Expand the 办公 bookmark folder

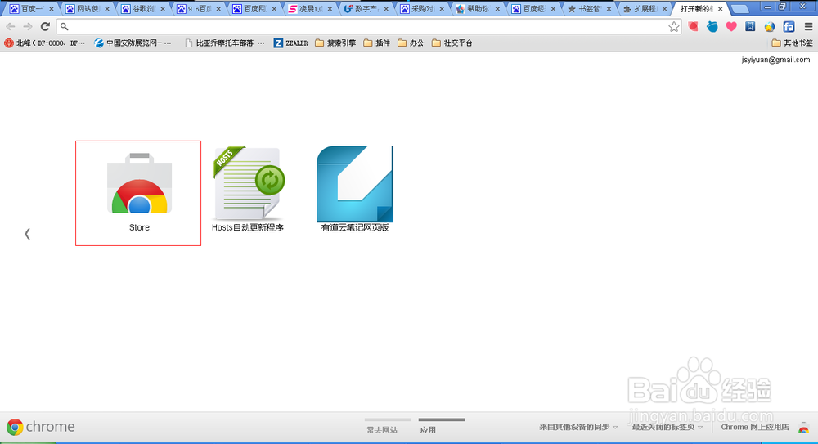411,43
